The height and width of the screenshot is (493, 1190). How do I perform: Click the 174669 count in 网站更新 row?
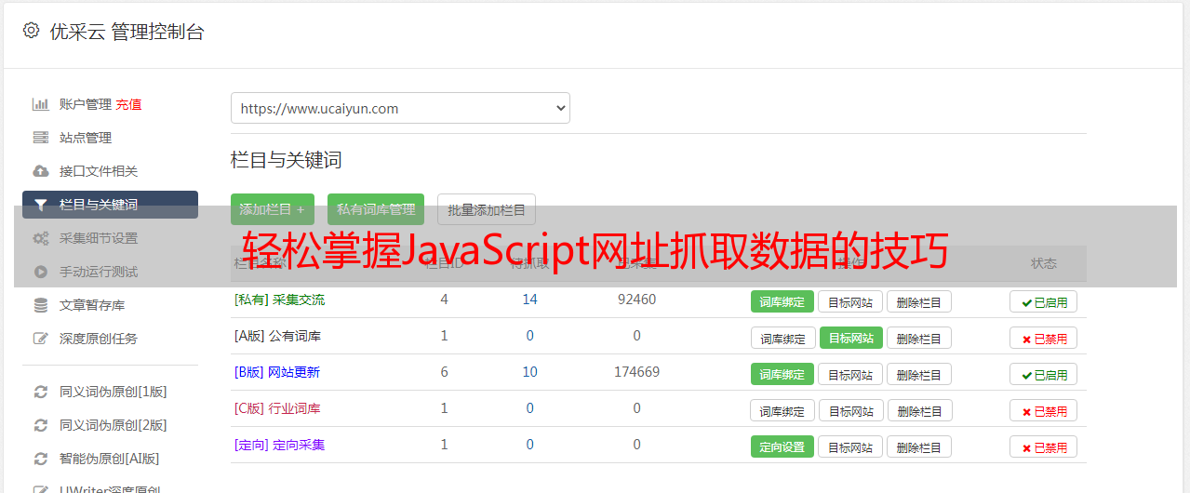pyautogui.click(x=636, y=372)
